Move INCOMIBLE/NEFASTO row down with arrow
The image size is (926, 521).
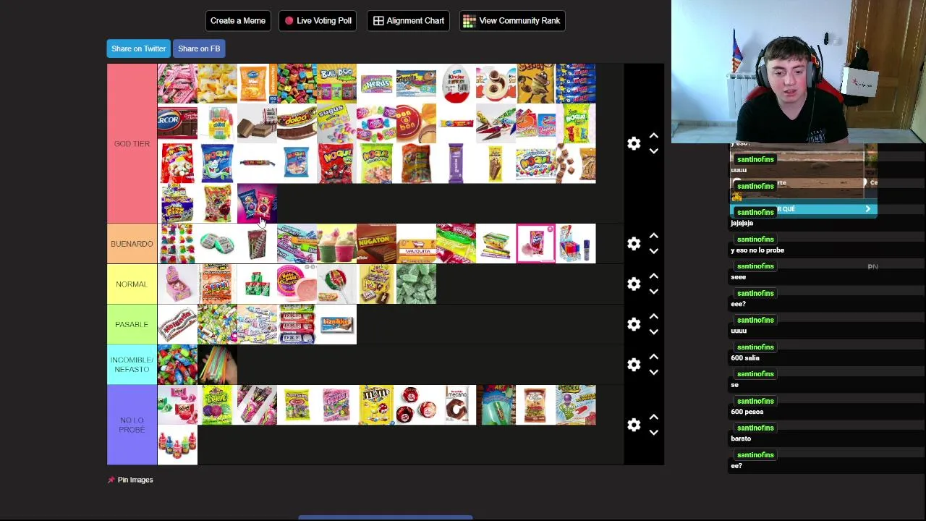(x=653, y=372)
